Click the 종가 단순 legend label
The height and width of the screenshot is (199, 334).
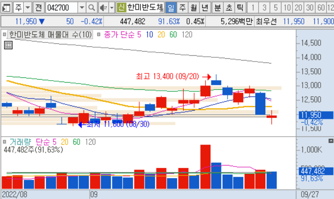tap(119, 34)
